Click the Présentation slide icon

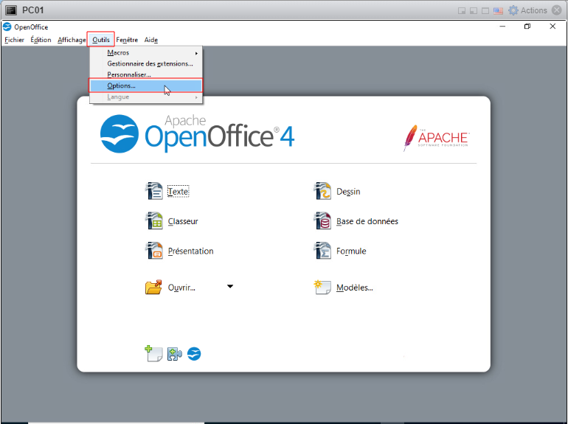pos(153,251)
